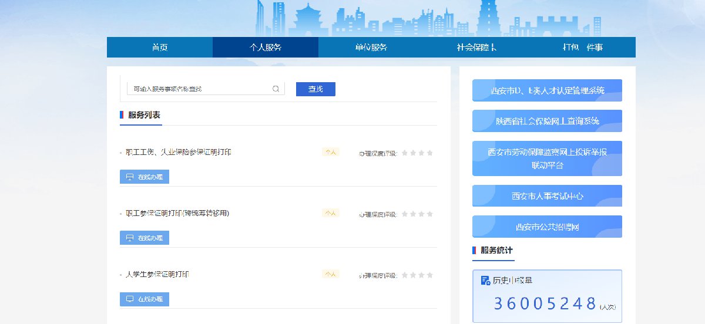Open the 单位服务 navigation tab
705x324 pixels.
click(x=371, y=48)
